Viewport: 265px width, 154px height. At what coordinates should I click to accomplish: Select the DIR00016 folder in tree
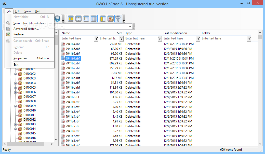click(29, 138)
